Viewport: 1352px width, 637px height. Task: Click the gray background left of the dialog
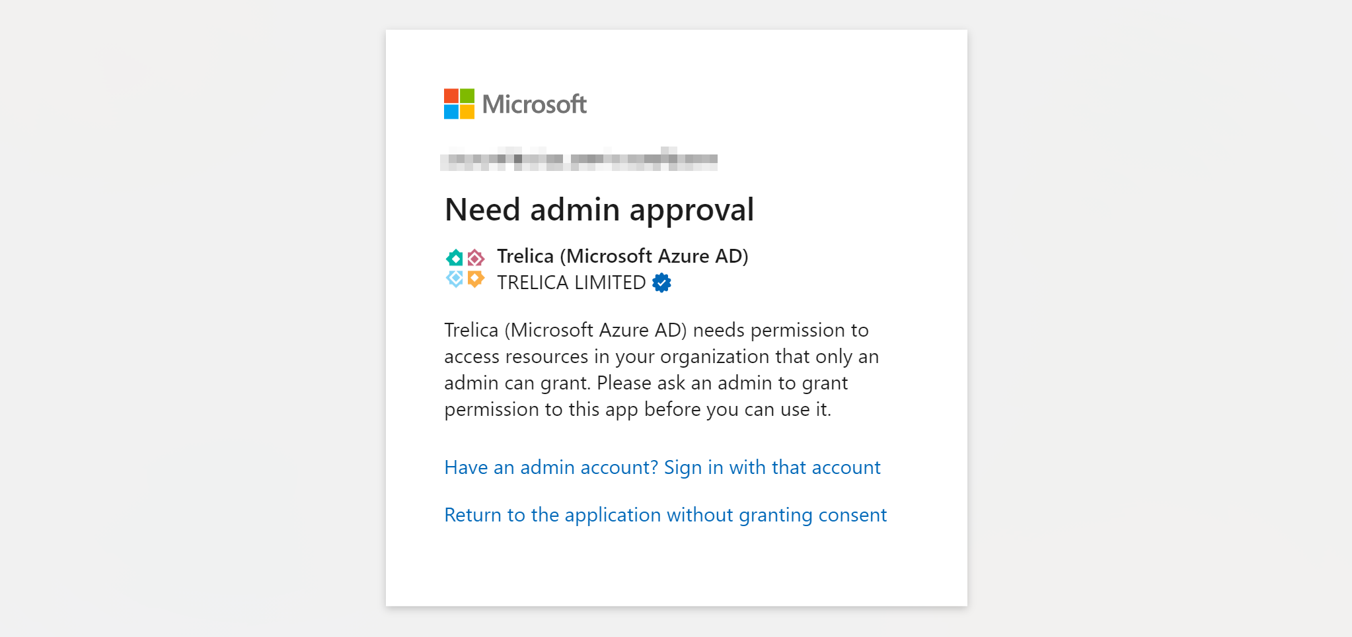point(192,317)
